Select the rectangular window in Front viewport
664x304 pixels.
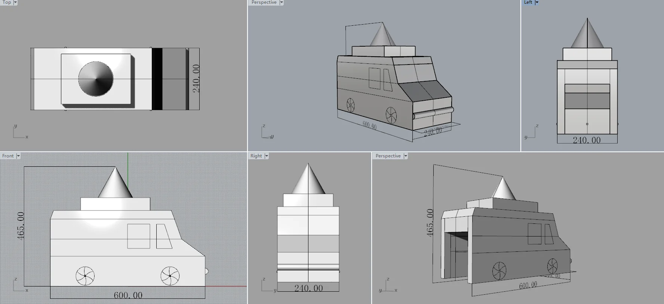tap(139, 236)
